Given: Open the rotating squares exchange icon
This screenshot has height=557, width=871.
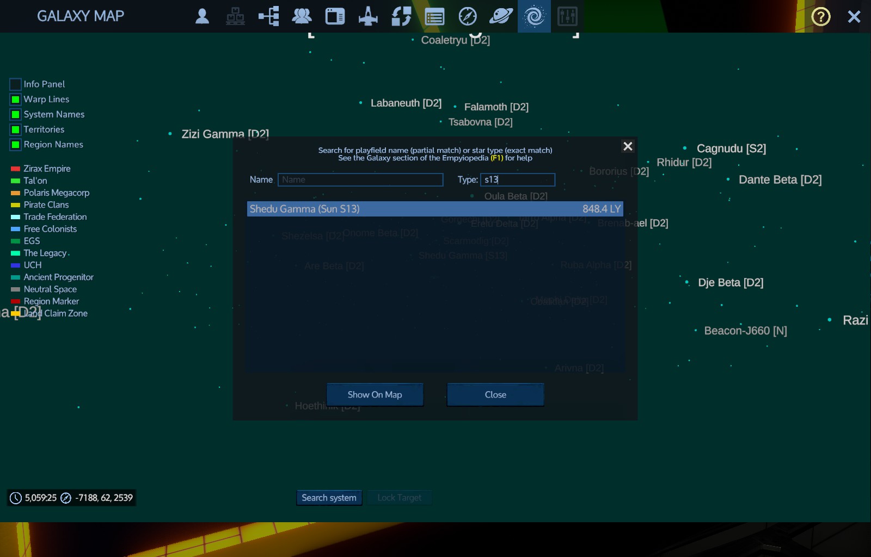Looking at the screenshot, I should click(x=401, y=16).
